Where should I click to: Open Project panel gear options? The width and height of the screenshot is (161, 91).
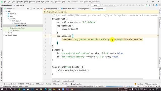tap(38, 9)
